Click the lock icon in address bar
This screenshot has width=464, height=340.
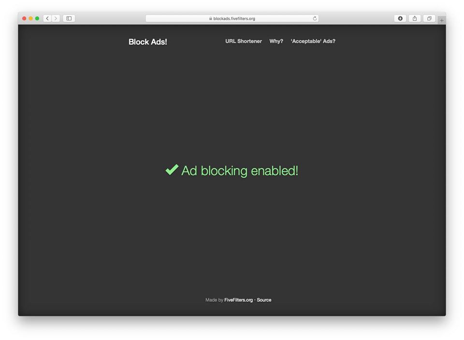(x=211, y=18)
